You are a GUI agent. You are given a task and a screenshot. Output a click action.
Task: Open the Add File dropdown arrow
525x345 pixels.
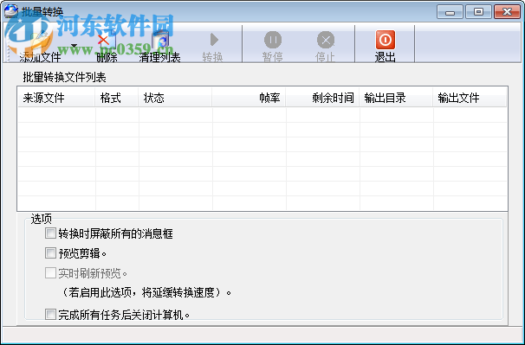tap(75, 45)
